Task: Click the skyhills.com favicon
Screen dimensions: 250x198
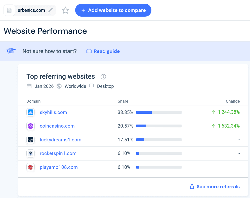Action: [x=30, y=112]
